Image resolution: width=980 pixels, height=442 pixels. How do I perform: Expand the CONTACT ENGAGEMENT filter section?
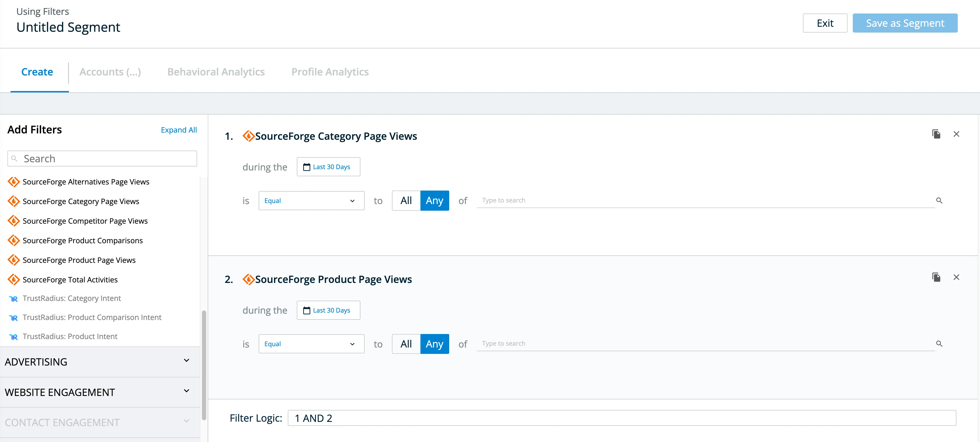pos(100,423)
